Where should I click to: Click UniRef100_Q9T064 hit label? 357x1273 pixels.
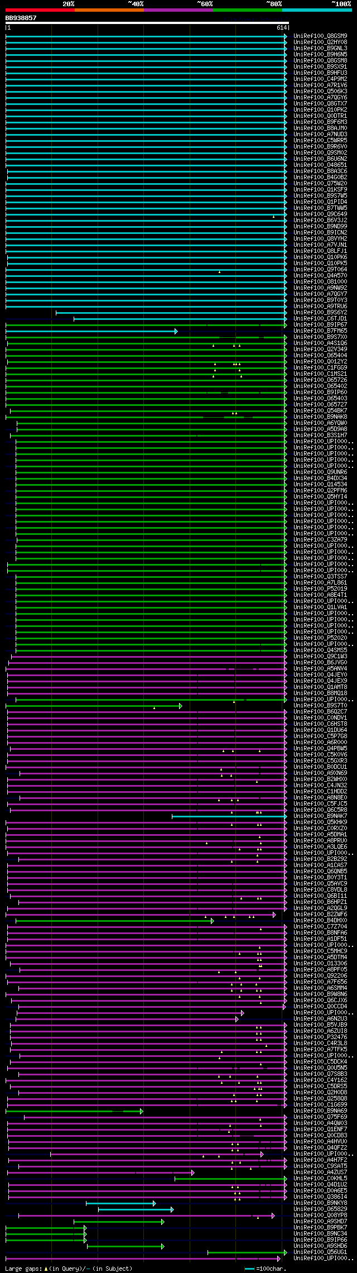(x=320, y=270)
